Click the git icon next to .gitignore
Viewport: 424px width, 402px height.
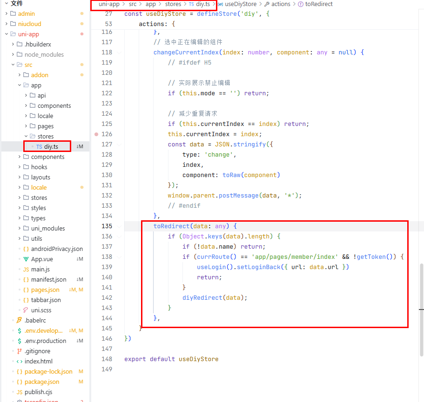[19, 351]
